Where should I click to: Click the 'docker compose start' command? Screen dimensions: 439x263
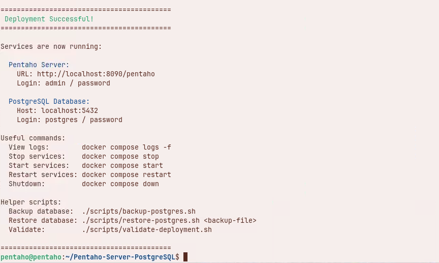click(x=122, y=166)
